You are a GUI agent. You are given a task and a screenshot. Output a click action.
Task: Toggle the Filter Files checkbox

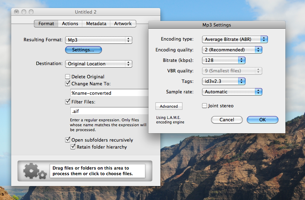point(68,102)
